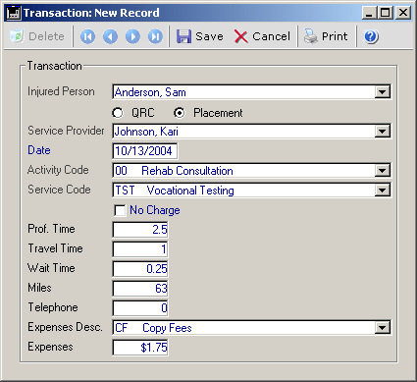Viewport: 417px width, 382px height.
Task: Jump to last record icon
Action: 155,36
